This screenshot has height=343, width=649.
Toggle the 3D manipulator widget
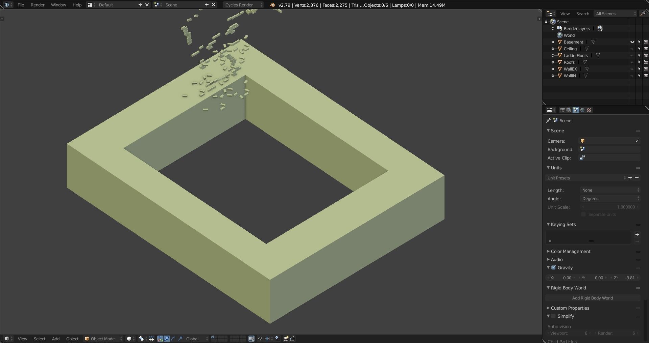click(x=160, y=339)
